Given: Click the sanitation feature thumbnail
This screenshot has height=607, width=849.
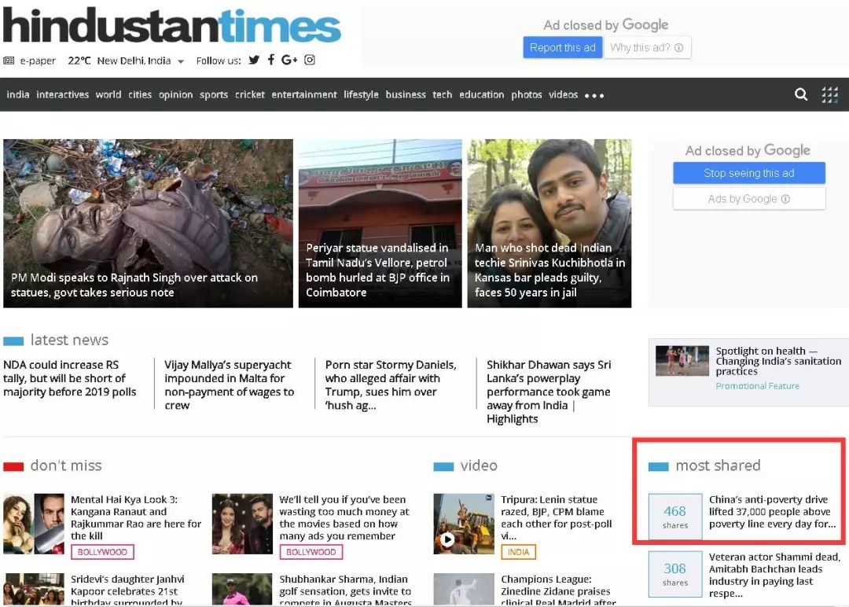Looking at the screenshot, I should click(682, 361).
